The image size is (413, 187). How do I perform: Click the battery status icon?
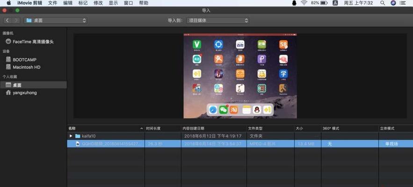point(324,3)
